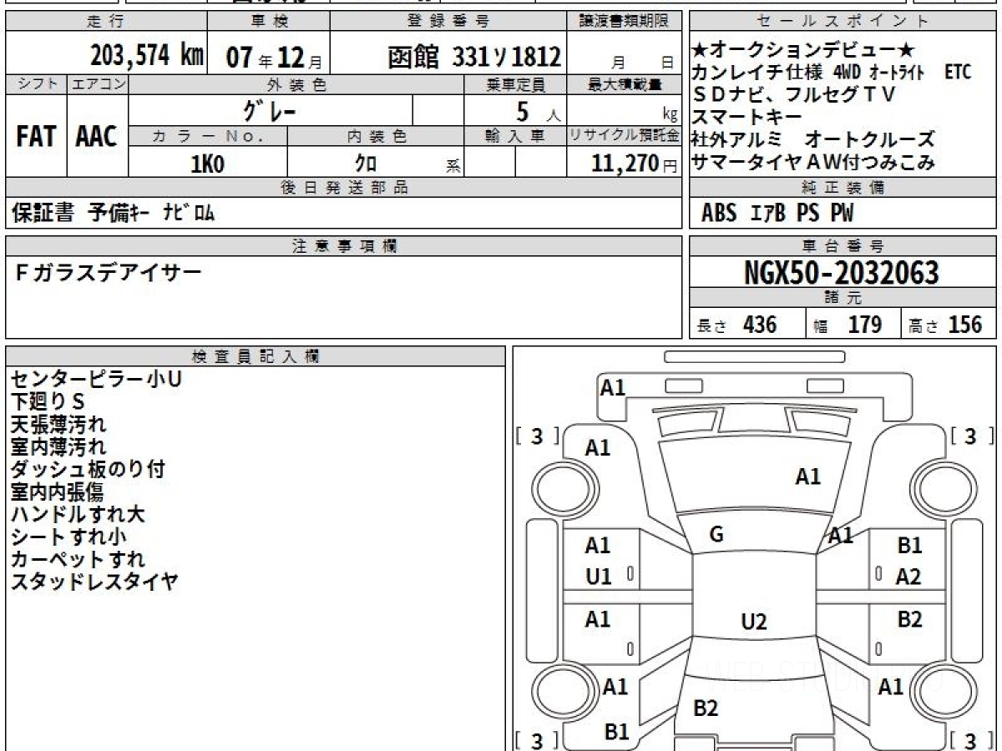Image resolution: width=1002 pixels, height=751 pixels.
Task: Select inspector note 室内薄汚れ
Action: click(x=58, y=446)
